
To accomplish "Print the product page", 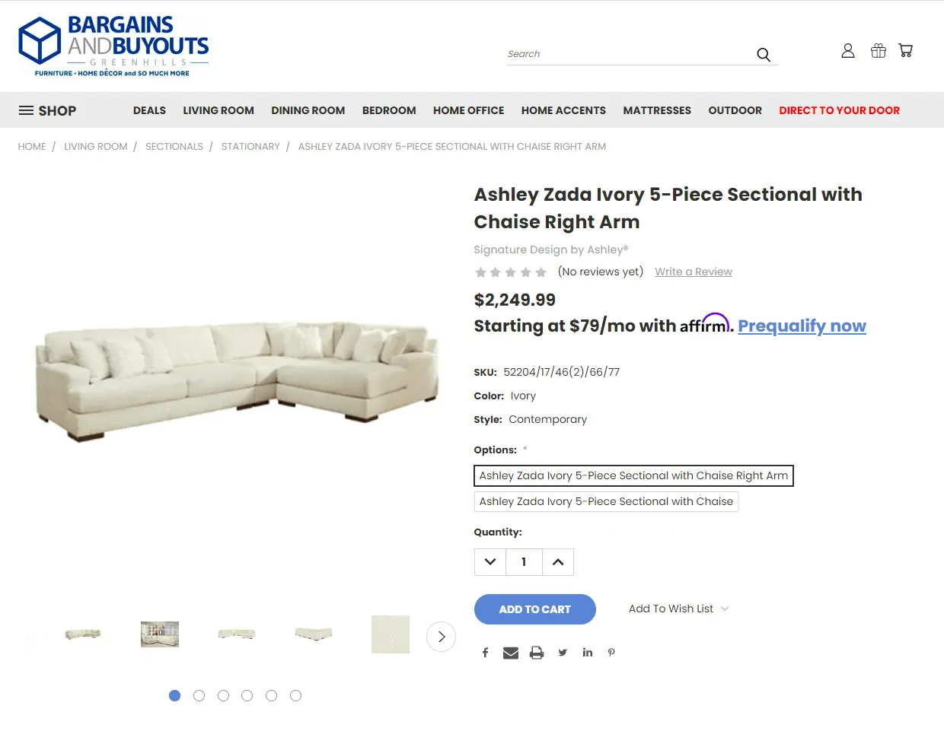I will tap(537, 653).
